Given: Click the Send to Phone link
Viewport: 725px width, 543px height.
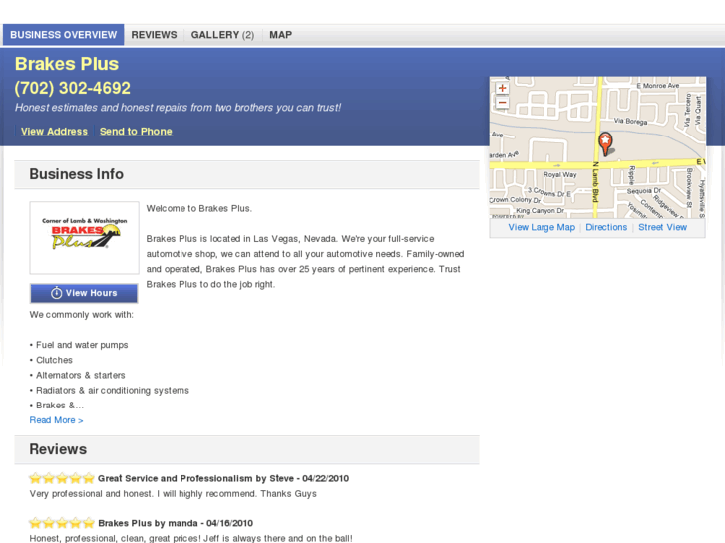Looking at the screenshot, I should click(136, 132).
